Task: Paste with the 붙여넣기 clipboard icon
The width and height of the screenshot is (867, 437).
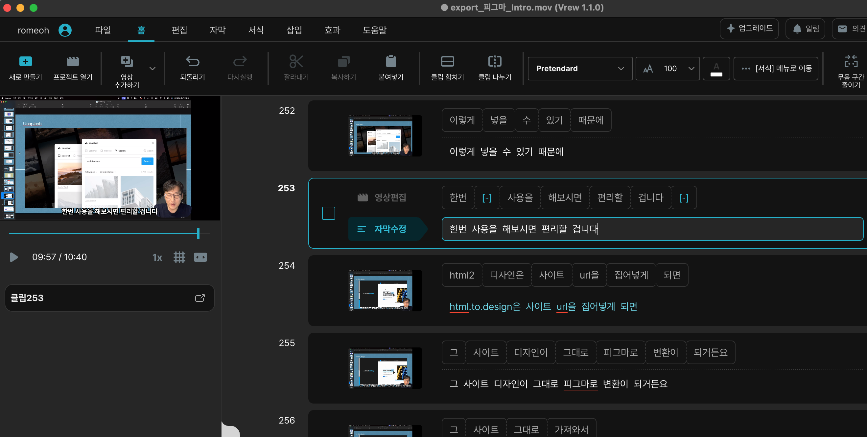Action: [x=391, y=61]
